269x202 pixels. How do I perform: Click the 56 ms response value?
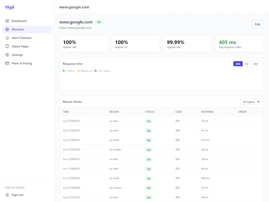click(205, 149)
